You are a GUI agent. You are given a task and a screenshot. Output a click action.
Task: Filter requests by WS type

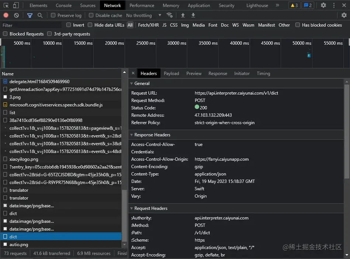(x=236, y=25)
